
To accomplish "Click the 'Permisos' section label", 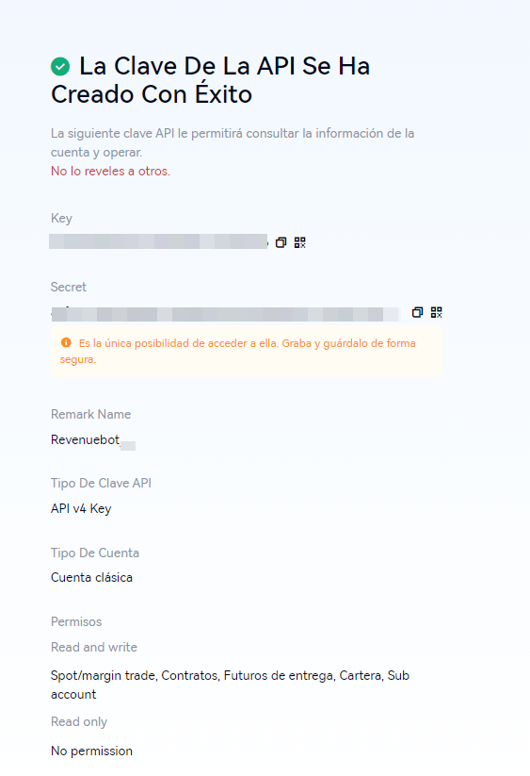I will coord(76,621).
